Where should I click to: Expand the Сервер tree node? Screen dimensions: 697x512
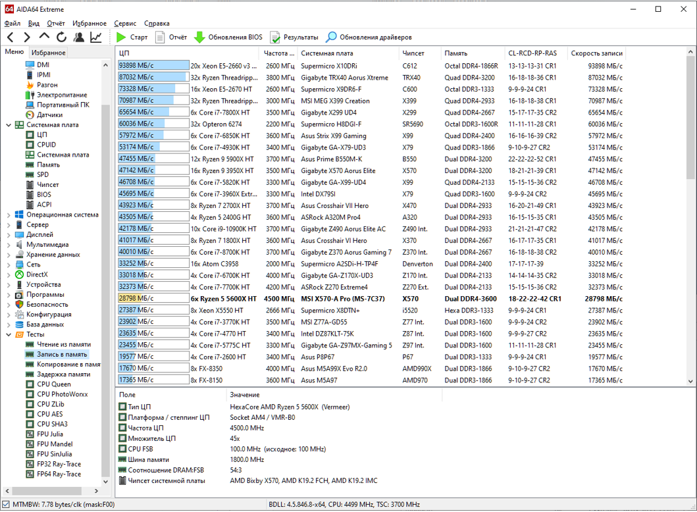point(9,225)
